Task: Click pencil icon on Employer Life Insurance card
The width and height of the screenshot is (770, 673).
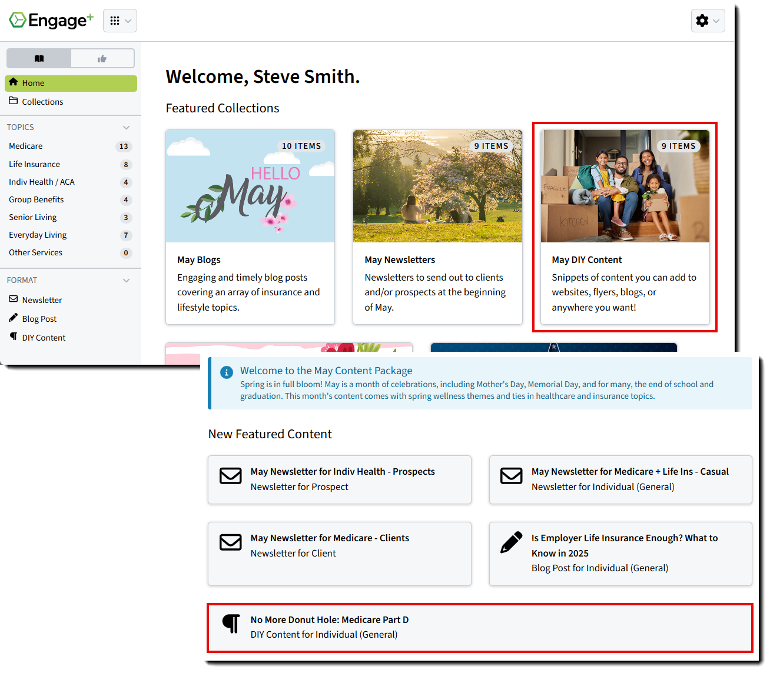Action: (511, 542)
